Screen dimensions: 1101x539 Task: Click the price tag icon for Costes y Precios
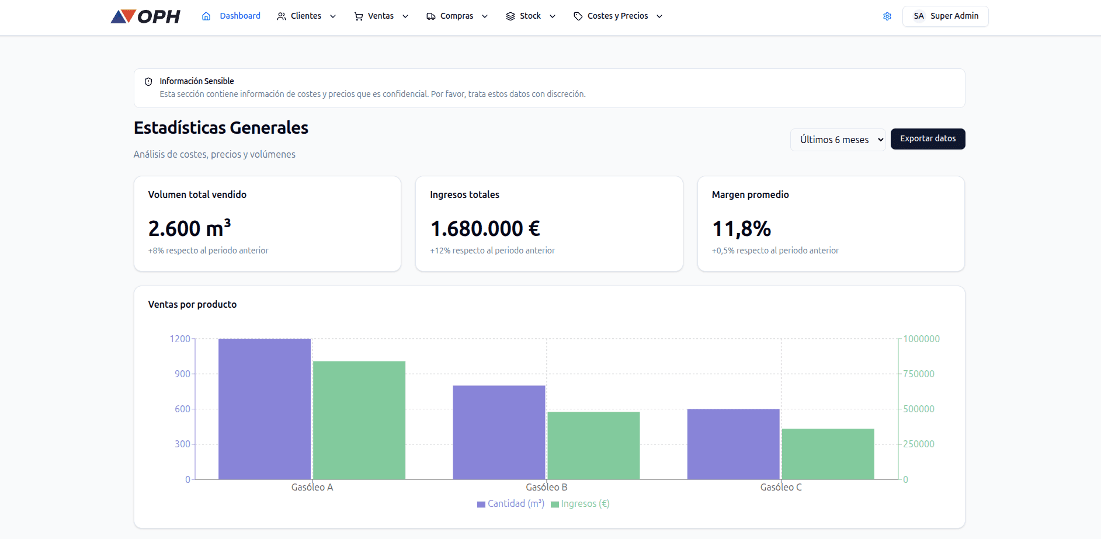pos(577,16)
